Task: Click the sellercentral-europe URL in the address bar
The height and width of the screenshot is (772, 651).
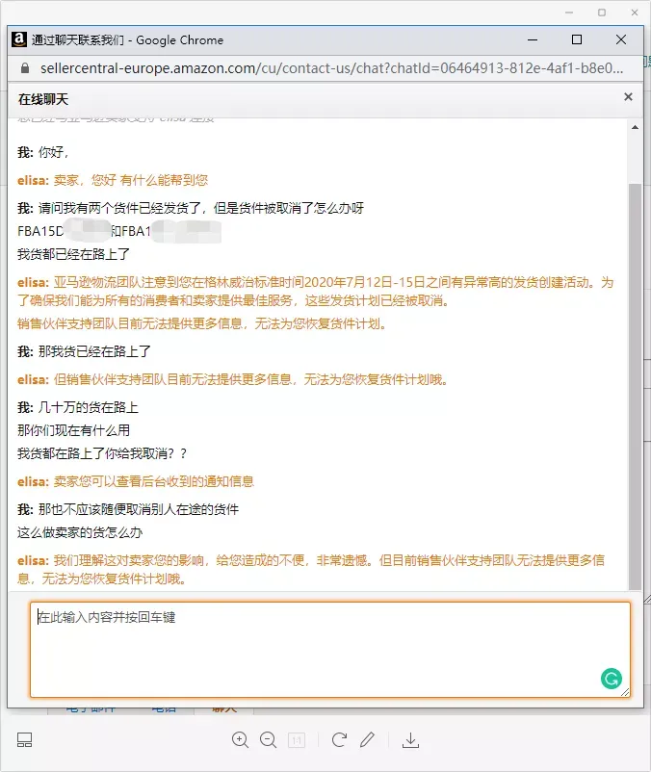Action: click(x=332, y=68)
